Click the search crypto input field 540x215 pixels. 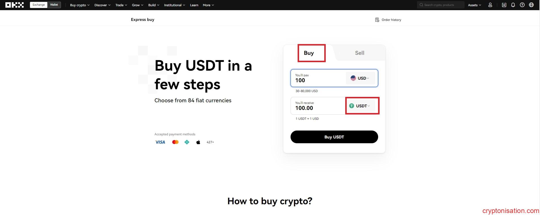[x=441, y=5]
